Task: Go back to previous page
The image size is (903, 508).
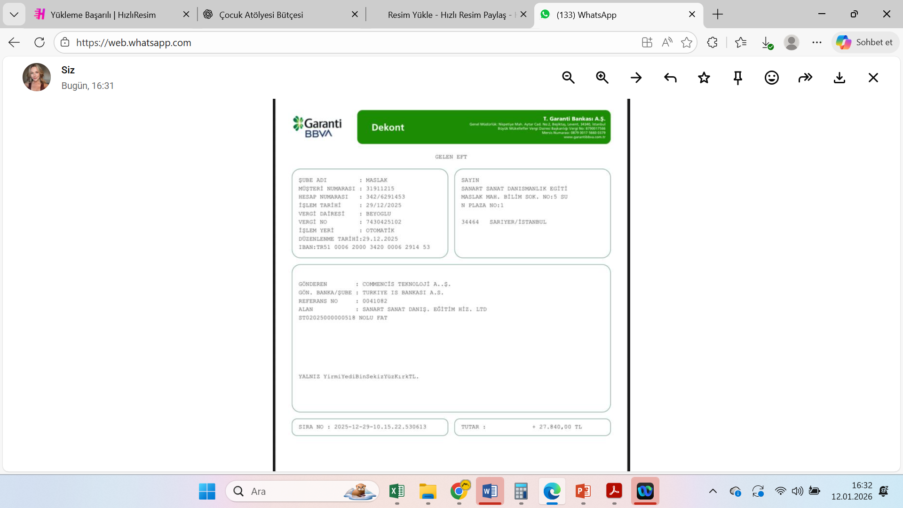Action: (14, 42)
